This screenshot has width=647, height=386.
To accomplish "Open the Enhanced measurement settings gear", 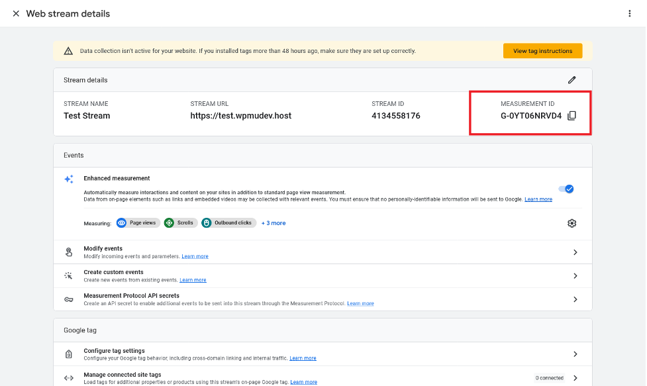I will [572, 223].
